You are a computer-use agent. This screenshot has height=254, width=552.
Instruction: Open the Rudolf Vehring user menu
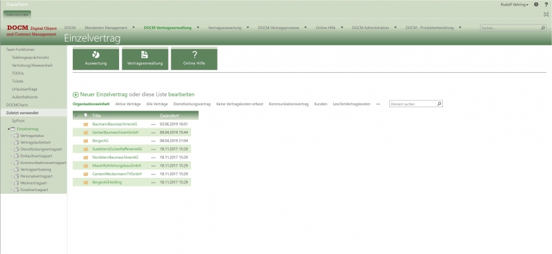click(x=514, y=5)
